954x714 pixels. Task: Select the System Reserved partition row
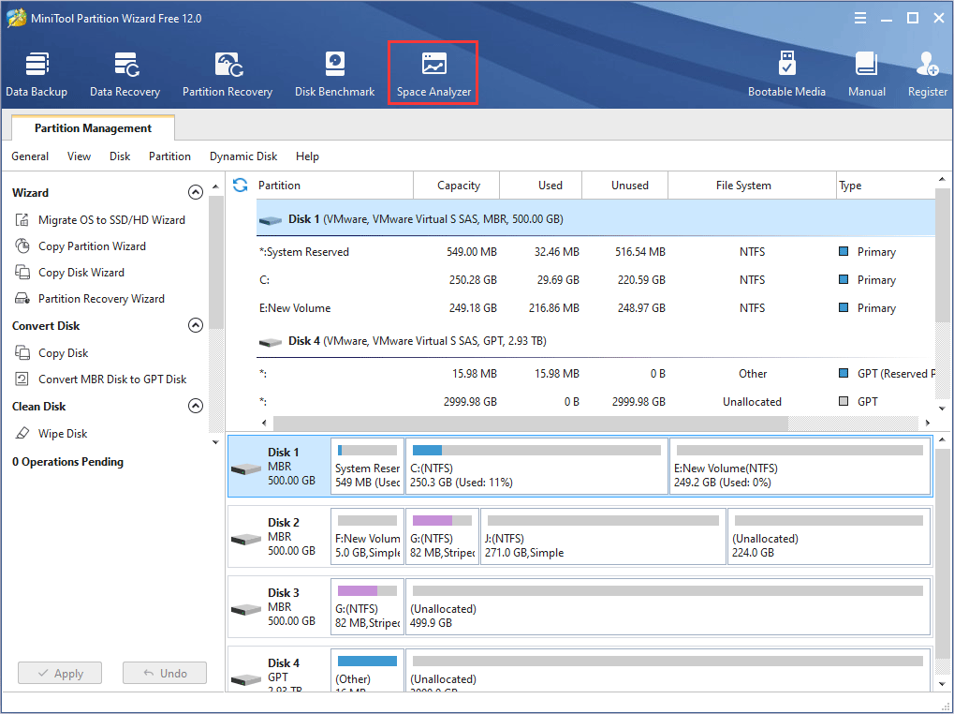[x=595, y=252]
